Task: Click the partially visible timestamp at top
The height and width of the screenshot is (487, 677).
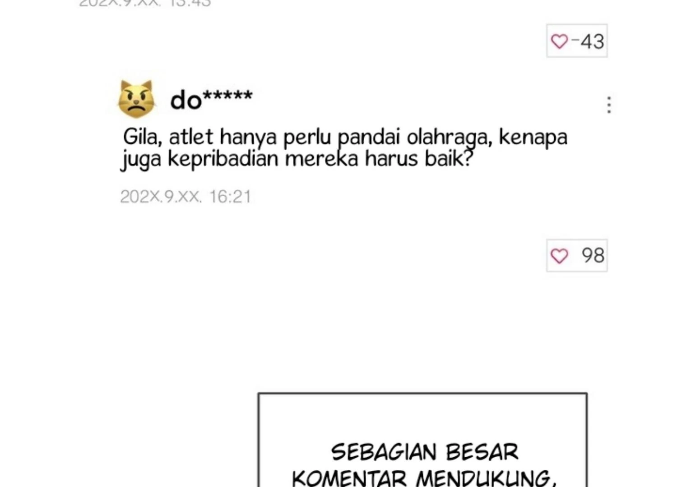Action: click(145, 3)
